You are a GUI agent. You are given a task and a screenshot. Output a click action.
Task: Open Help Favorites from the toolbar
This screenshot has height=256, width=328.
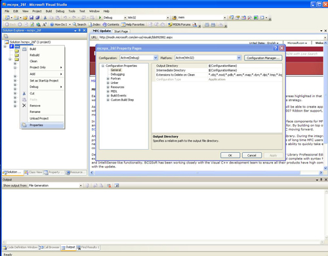(x=133, y=24)
